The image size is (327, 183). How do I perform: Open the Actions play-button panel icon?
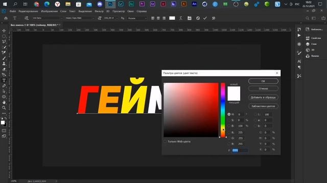299,36
